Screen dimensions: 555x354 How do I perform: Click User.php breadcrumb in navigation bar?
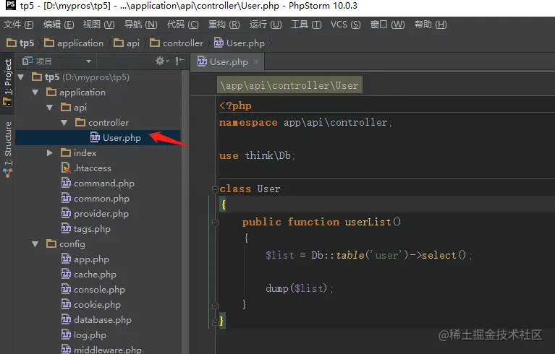(240, 43)
